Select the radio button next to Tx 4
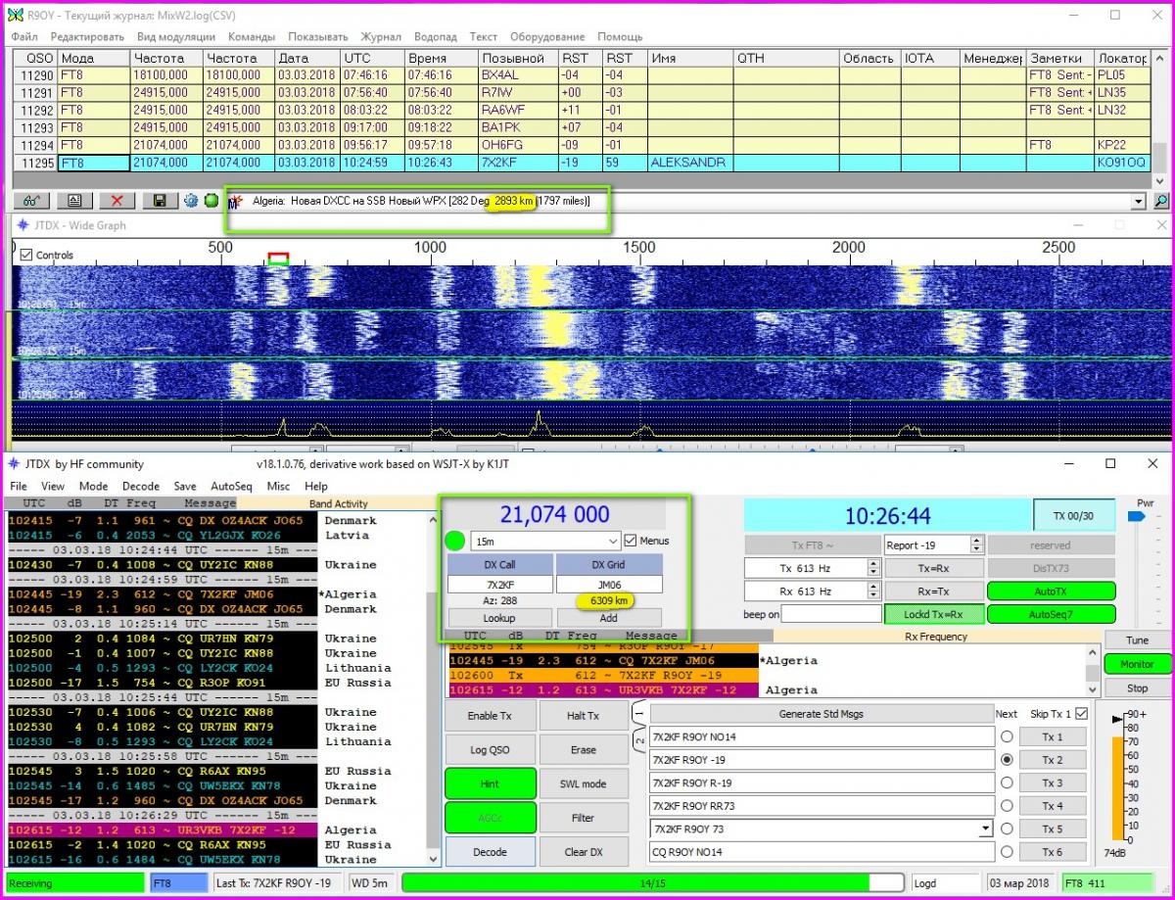The height and width of the screenshot is (900, 1175). (x=1006, y=806)
